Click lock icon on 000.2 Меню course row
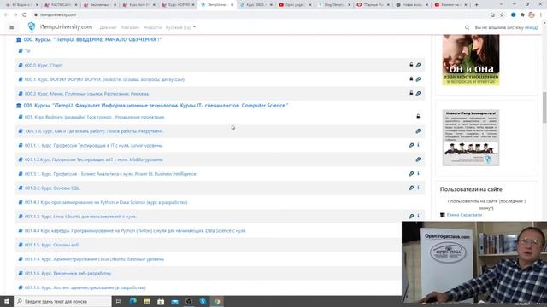This screenshot has height=307, width=547. [x=411, y=93]
